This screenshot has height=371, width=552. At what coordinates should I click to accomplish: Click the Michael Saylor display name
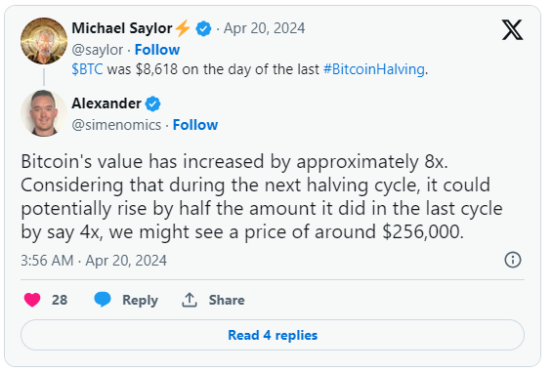coord(122,28)
